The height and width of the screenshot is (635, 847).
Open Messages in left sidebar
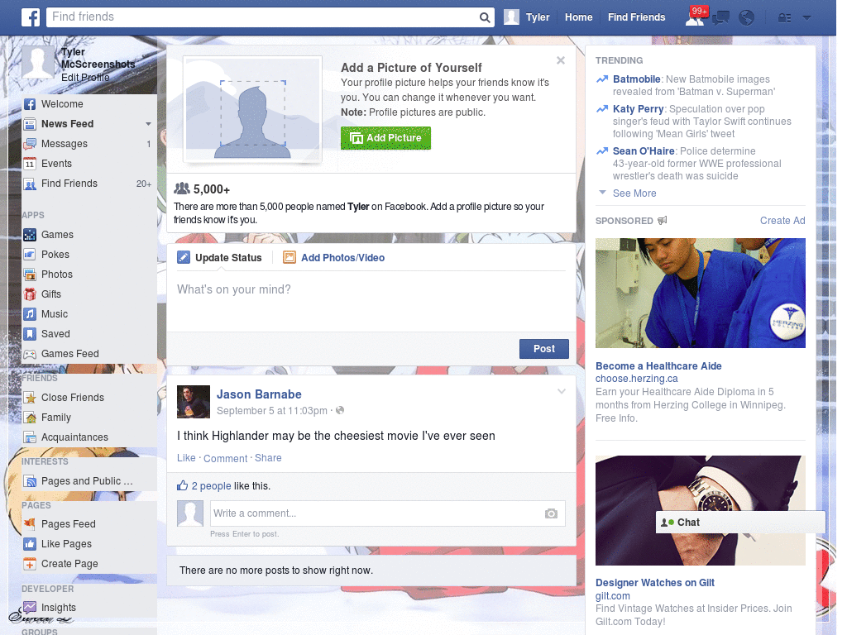pos(65,144)
